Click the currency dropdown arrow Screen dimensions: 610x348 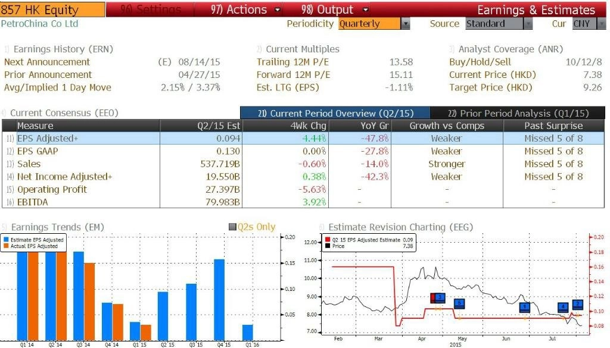click(602, 24)
